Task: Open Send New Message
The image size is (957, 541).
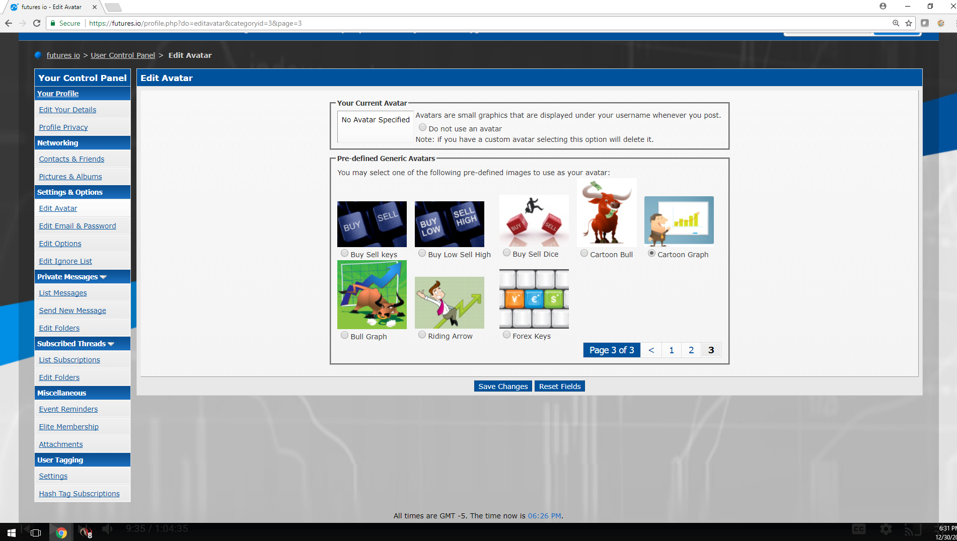Action: coord(72,311)
